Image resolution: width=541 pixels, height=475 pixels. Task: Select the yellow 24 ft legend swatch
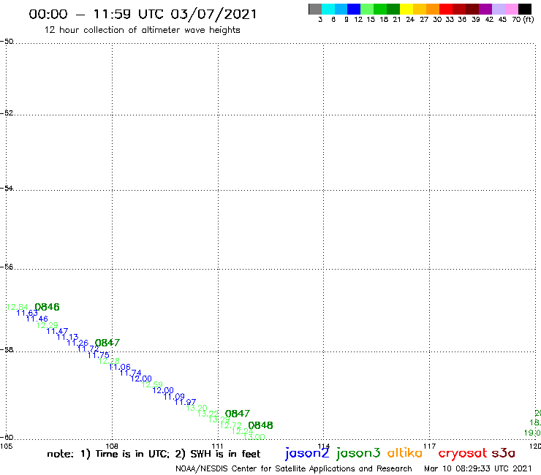[406, 9]
